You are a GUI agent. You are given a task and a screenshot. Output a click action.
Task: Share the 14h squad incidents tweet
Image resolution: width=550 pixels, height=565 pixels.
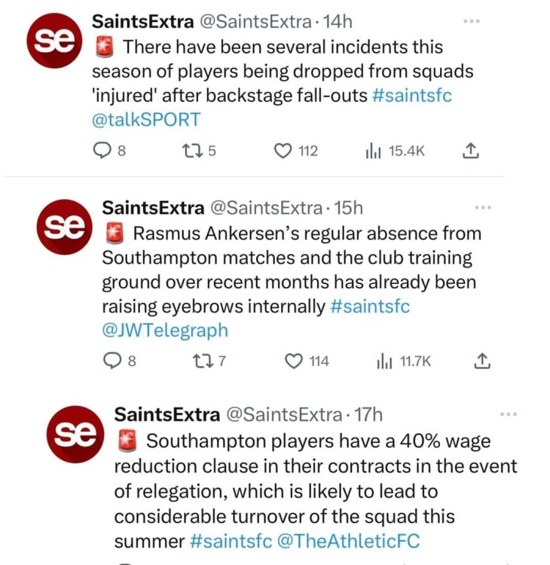coord(469,151)
